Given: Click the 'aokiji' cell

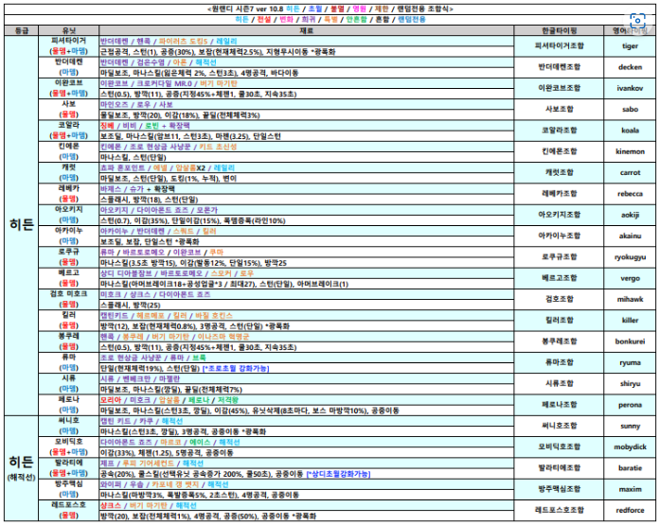Looking at the screenshot, I should click(630, 215).
